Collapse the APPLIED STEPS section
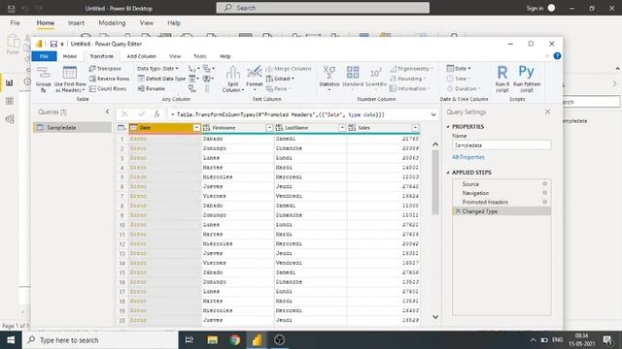Image resolution: width=622 pixels, height=349 pixels. [448, 173]
